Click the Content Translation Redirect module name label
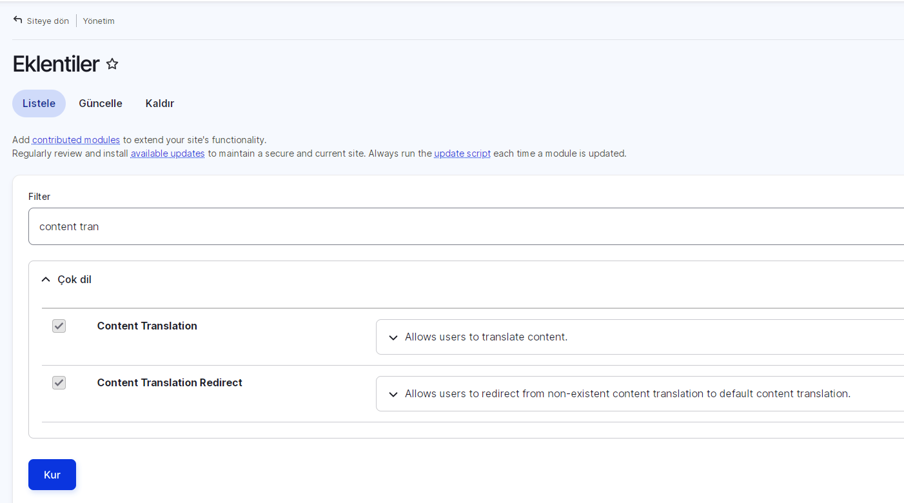The width and height of the screenshot is (904, 503). [170, 383]
